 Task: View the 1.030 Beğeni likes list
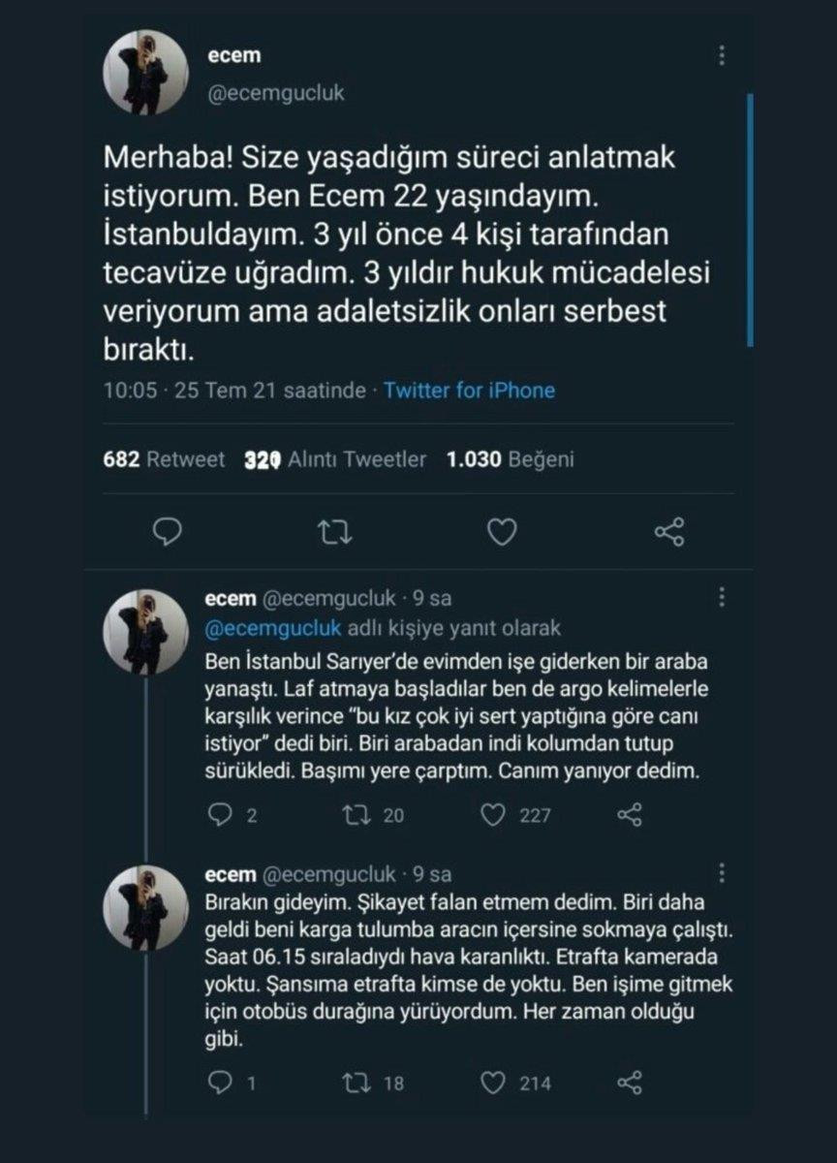click(510, 459)
